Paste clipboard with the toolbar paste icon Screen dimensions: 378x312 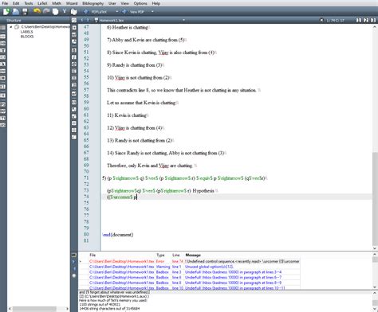[x=73, y=11]
